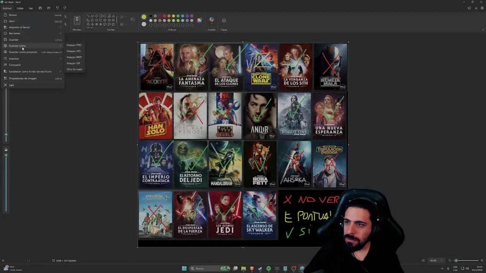Open the Editar menu

(20, 8)
